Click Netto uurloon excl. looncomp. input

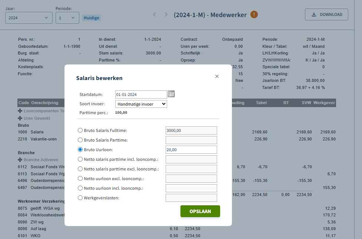point(191,179)
